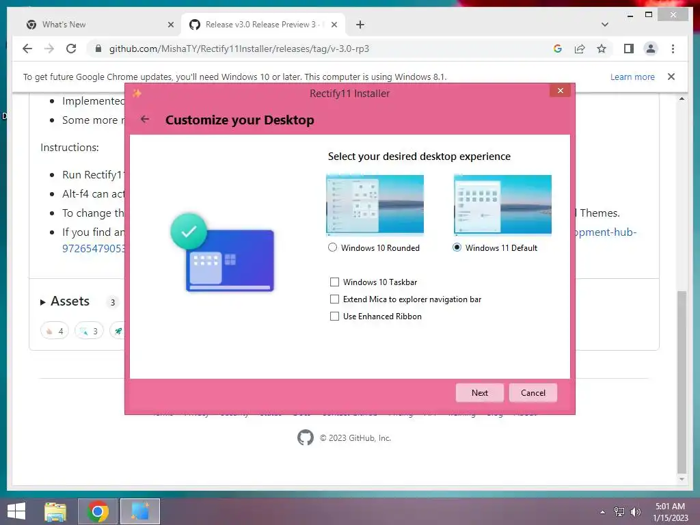This screenshot has height=525, width=700.
Task: Bookmark this page with star icon
Action: pyautogui.click(x=602, y=49)
